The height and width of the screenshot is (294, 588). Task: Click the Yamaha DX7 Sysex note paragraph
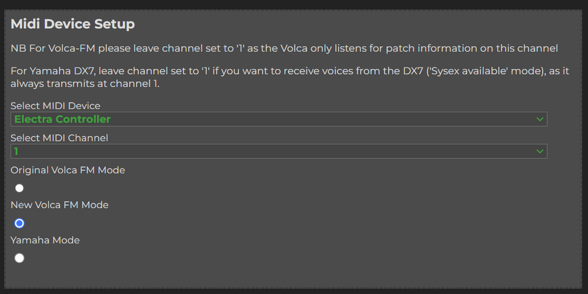pyautogui.click(x=290, y=77)
